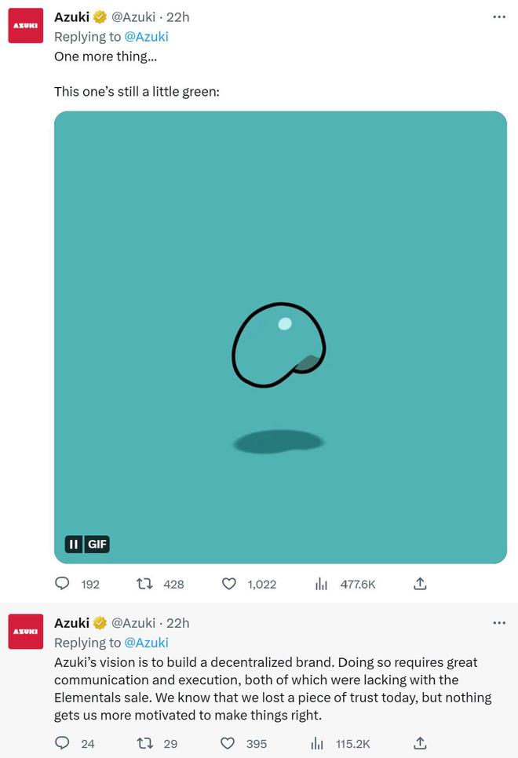Reply to the decentralized brand tweet
The image size is (518, 758).
[x=62, y=743]
